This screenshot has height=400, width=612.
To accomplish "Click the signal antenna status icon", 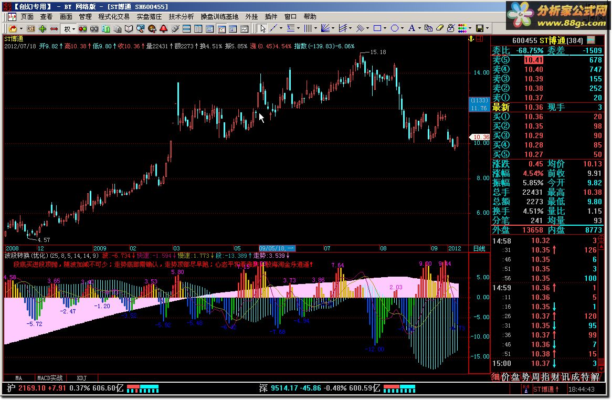I will click(x=526, y=389).
